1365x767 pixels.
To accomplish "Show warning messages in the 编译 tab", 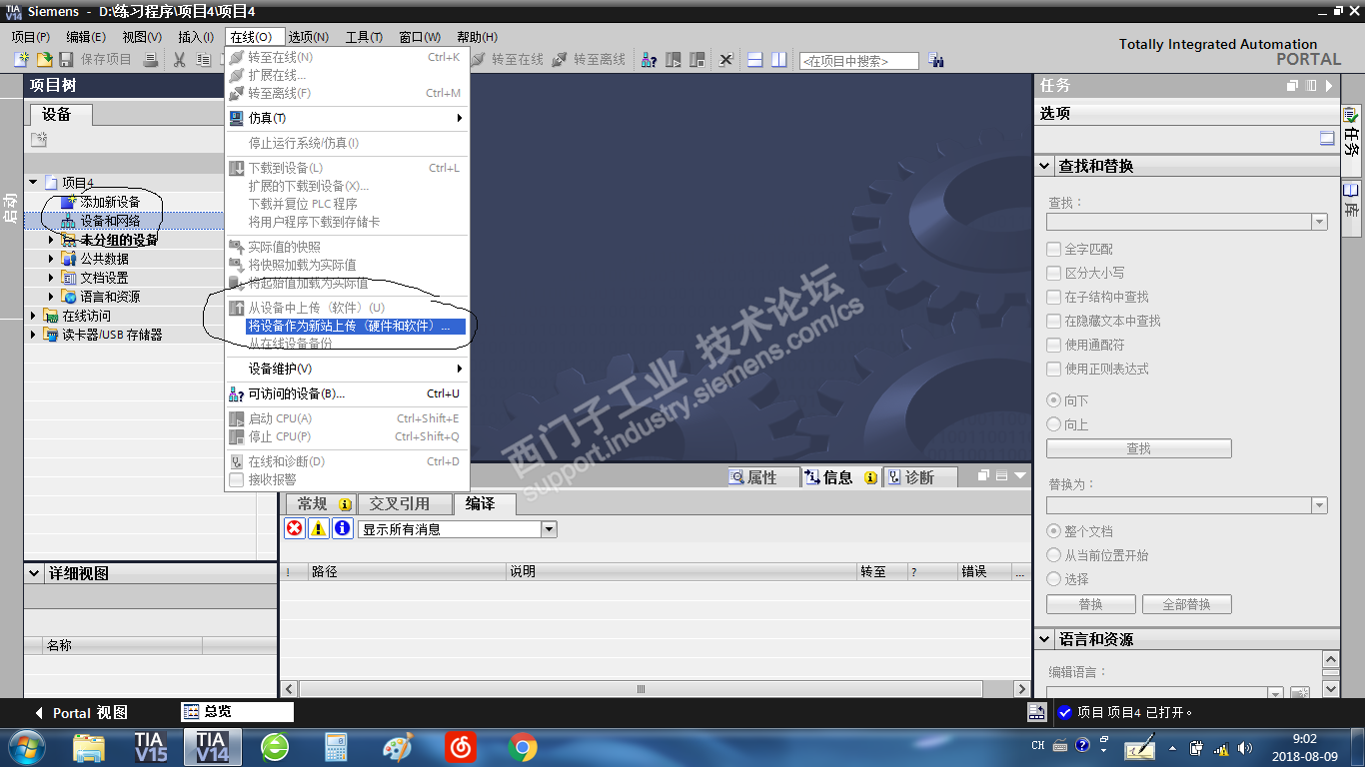I will [319, 529].
